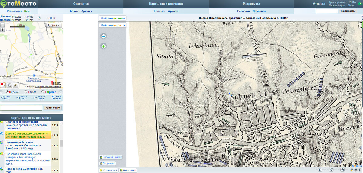Image resolution: width=363 pixels, height=173 pixels.
Task: Click map icon beside Подробная карта Российской Империи
Action: pos(2,154)
